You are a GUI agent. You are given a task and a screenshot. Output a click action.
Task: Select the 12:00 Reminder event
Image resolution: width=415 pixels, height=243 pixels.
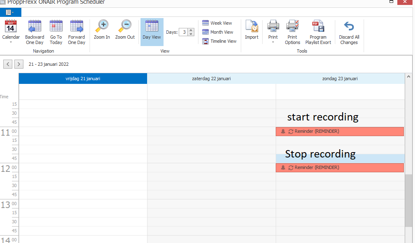tap(340, 168)
